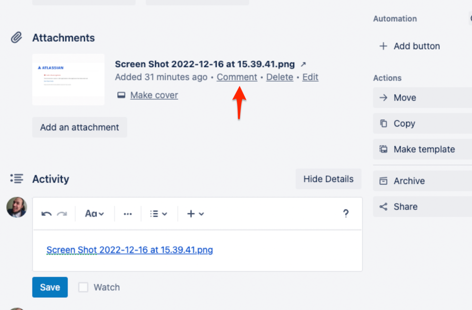Click 'Added 31 minutes ago' text
Viewport: 472px width, 310px height.
click(x=161, y=77)
